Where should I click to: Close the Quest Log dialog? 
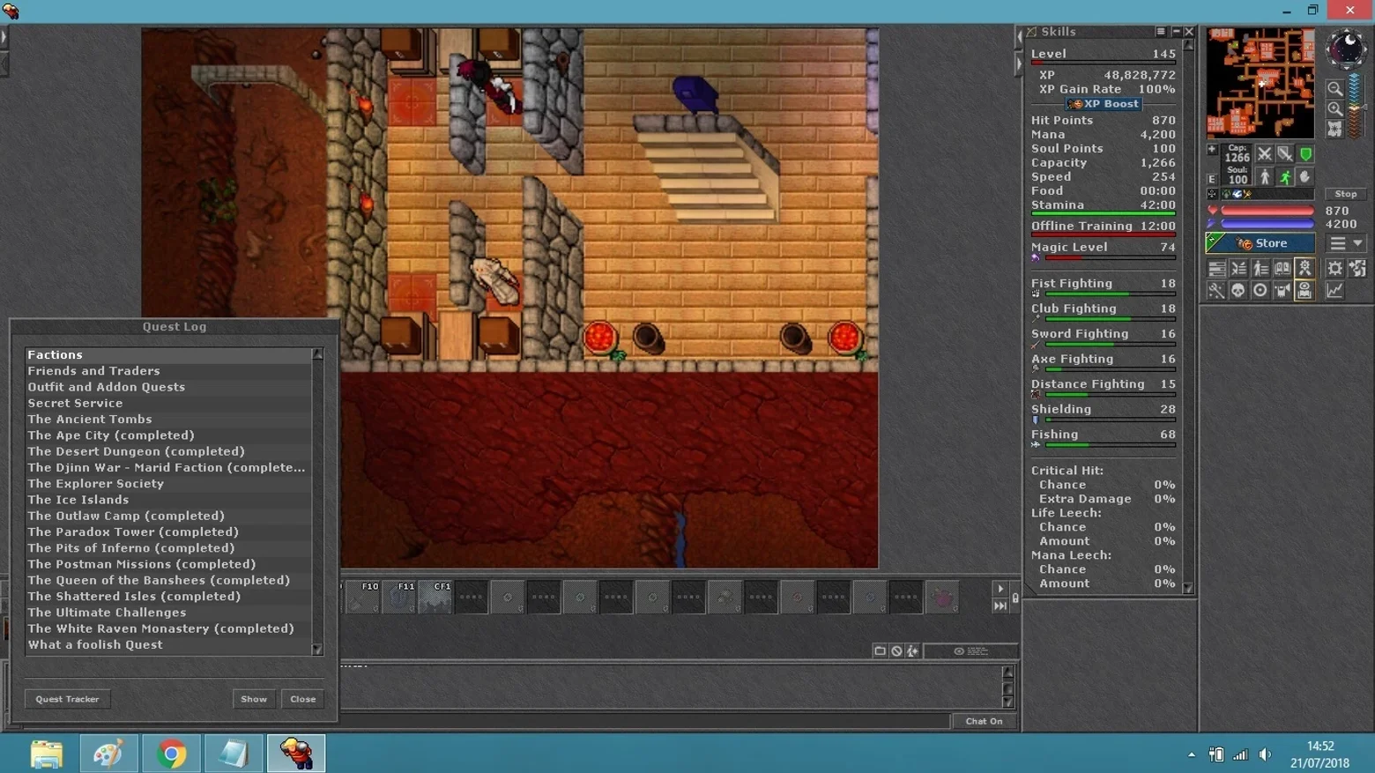coord(303,699)
